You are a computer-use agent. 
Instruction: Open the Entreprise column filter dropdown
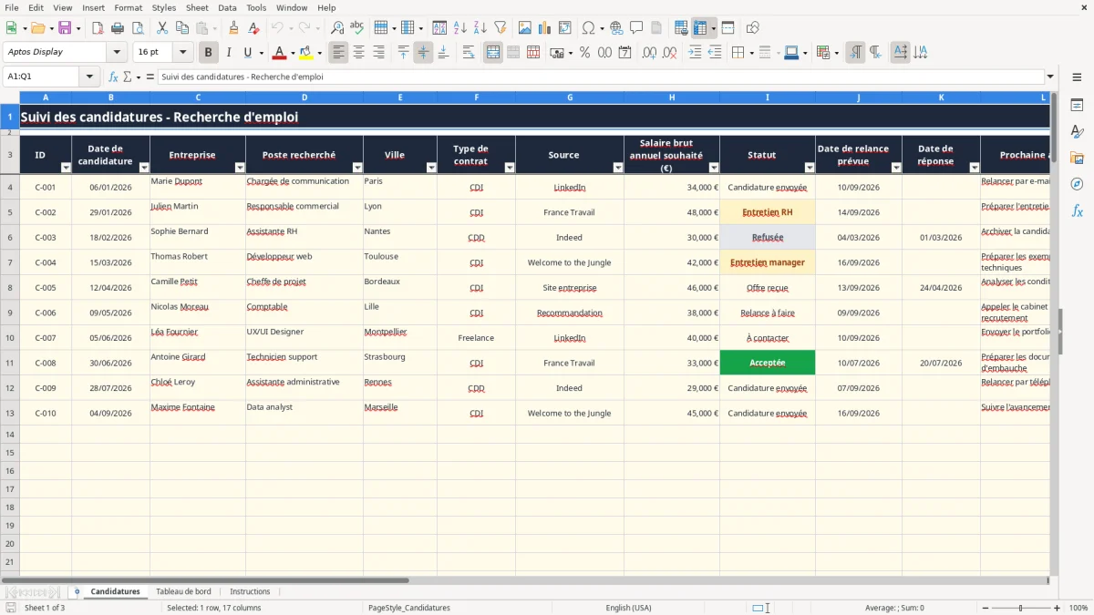click(x=240, y=168)
